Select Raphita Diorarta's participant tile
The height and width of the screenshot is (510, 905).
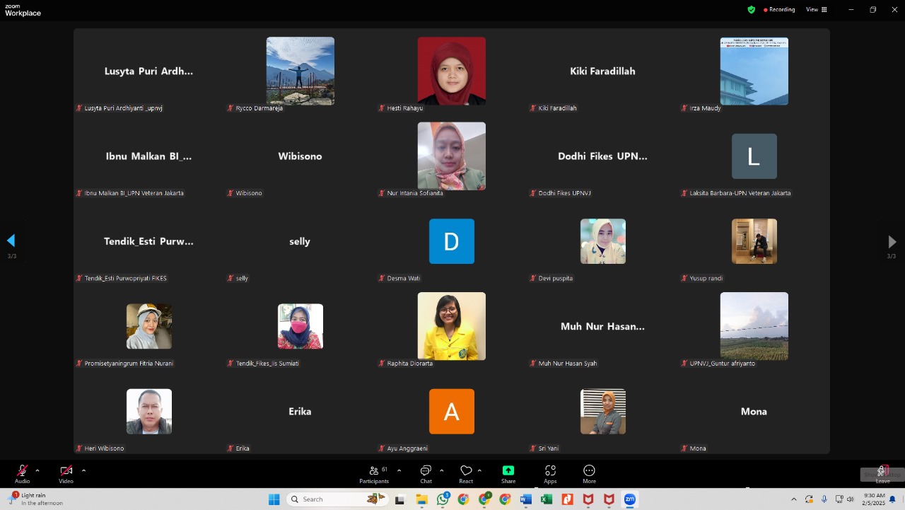click(451, 326)
